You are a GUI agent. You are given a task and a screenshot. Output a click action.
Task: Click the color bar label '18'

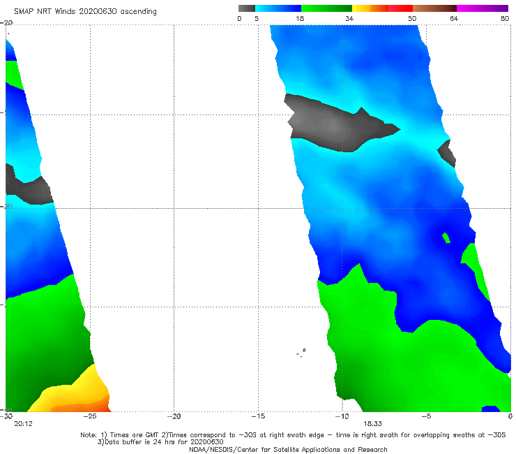[300, 18]
